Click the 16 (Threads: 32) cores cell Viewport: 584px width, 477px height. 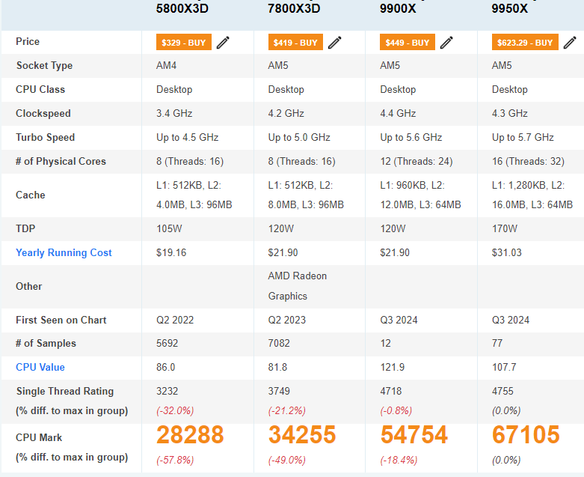click(x=528, y=161)
